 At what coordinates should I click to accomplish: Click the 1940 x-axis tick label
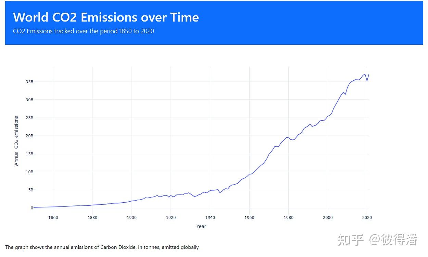[x=210, y=217]
